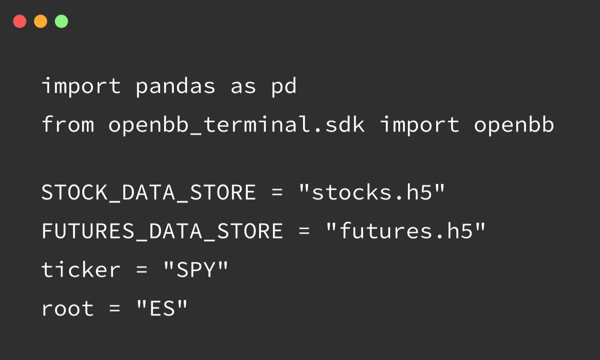600x360 pixels.
Task: Click the "SPY" string value
Action: point(196,269)
